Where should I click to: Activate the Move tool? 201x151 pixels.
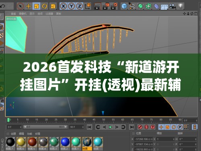click(29, 6)
